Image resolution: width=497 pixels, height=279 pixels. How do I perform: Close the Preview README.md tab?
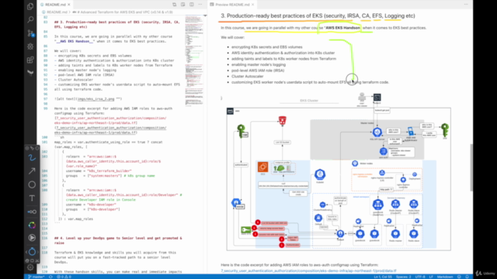click(x=252, y=5)
